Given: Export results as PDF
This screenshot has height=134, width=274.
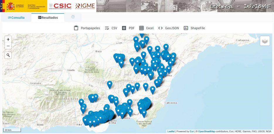Looking at the screenshot, I should point(128,28).
